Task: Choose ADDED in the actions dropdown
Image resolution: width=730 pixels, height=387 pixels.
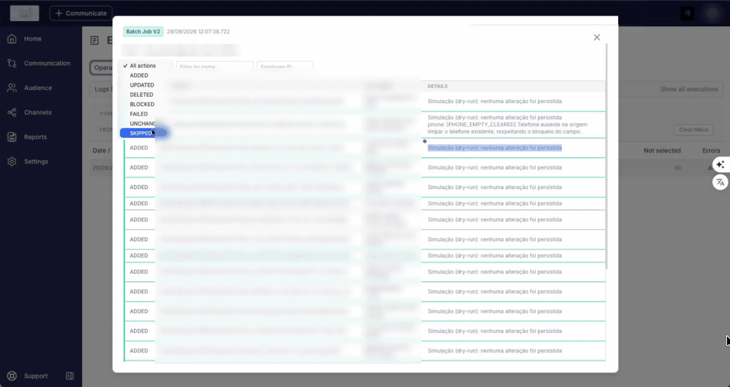Action: click(139, 75)
